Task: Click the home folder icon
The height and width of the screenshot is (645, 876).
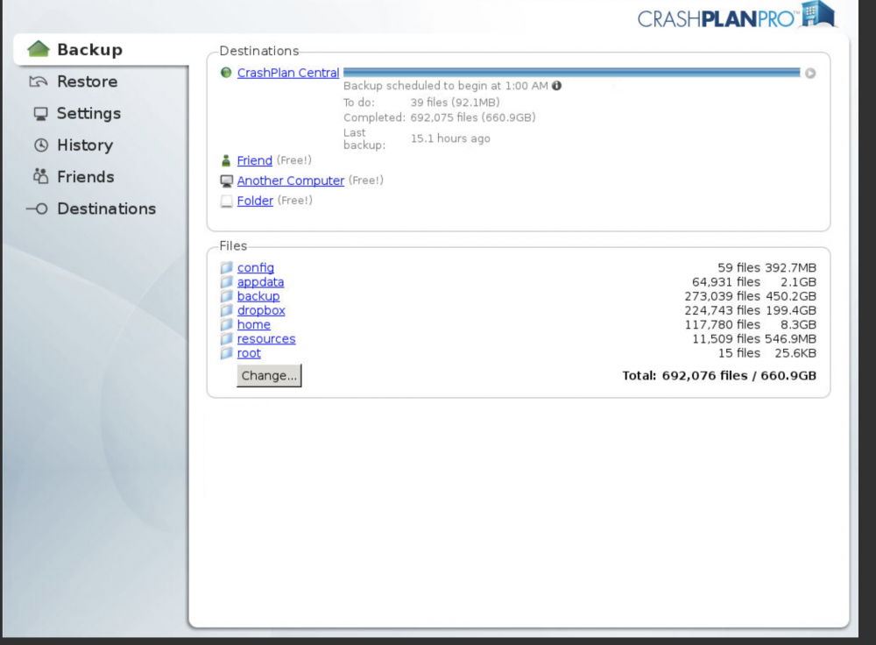Action: [x=226, y=325]
